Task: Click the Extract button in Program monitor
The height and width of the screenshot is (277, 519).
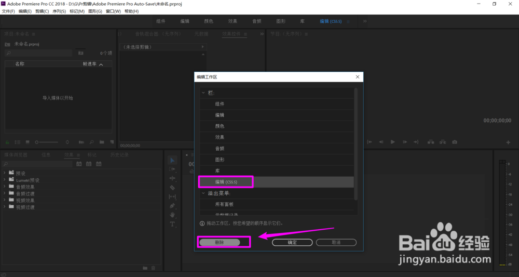Action: click(x=443, y=142)
